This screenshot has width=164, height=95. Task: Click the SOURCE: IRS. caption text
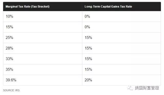tap(12, 90)
